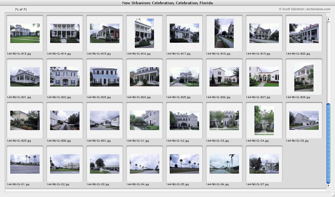Click the 1A4-NU-CL-B22.jpg house photo
This screenshot has width=335, height=197.
pyautogui.click(x=65, y=77)
